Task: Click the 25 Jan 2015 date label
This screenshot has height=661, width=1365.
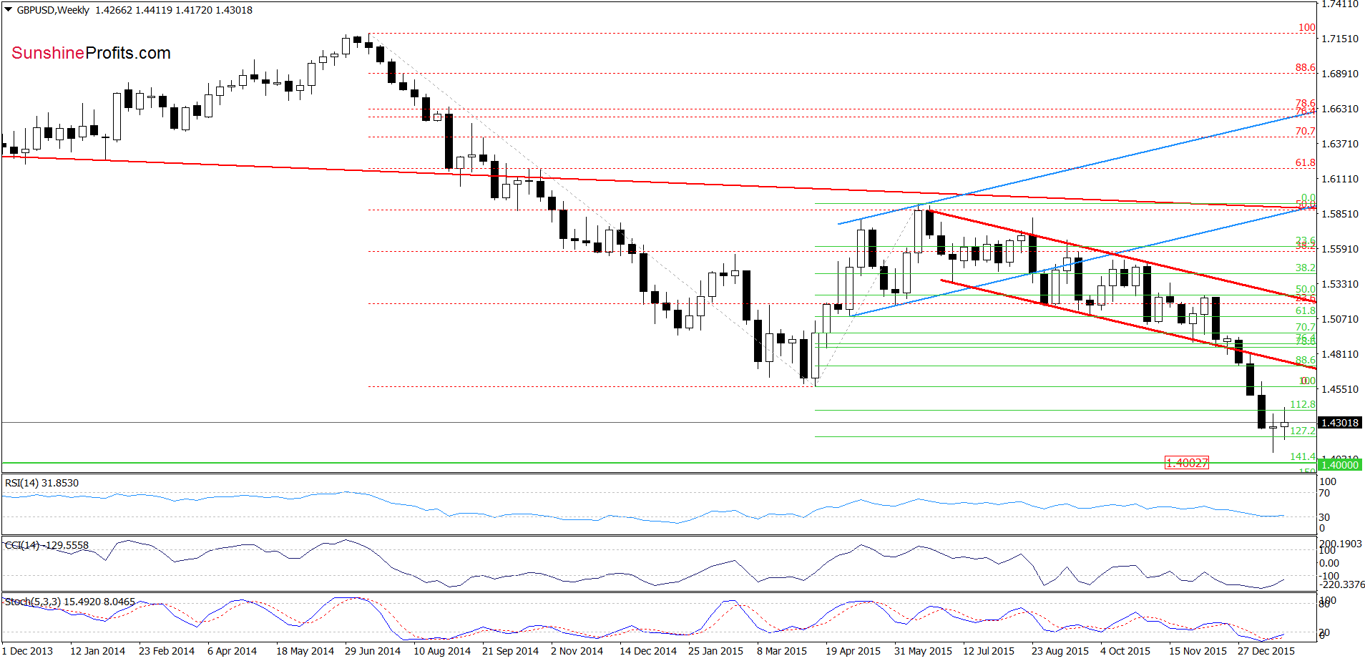Action: coord(715,651)
